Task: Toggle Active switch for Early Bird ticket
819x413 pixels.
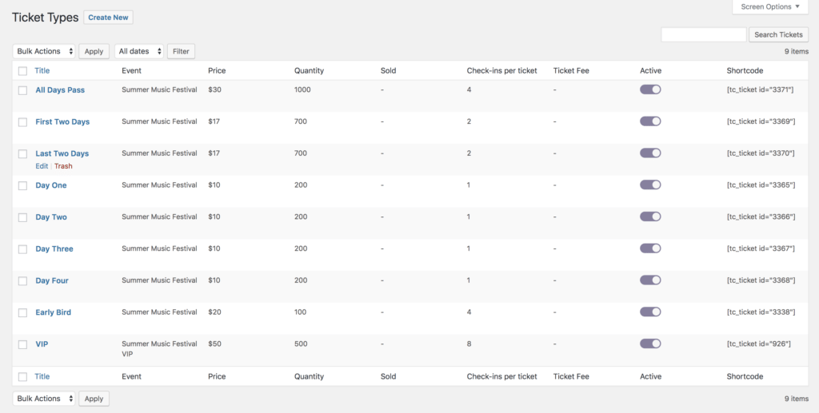Action: click(x=650, y=312)
